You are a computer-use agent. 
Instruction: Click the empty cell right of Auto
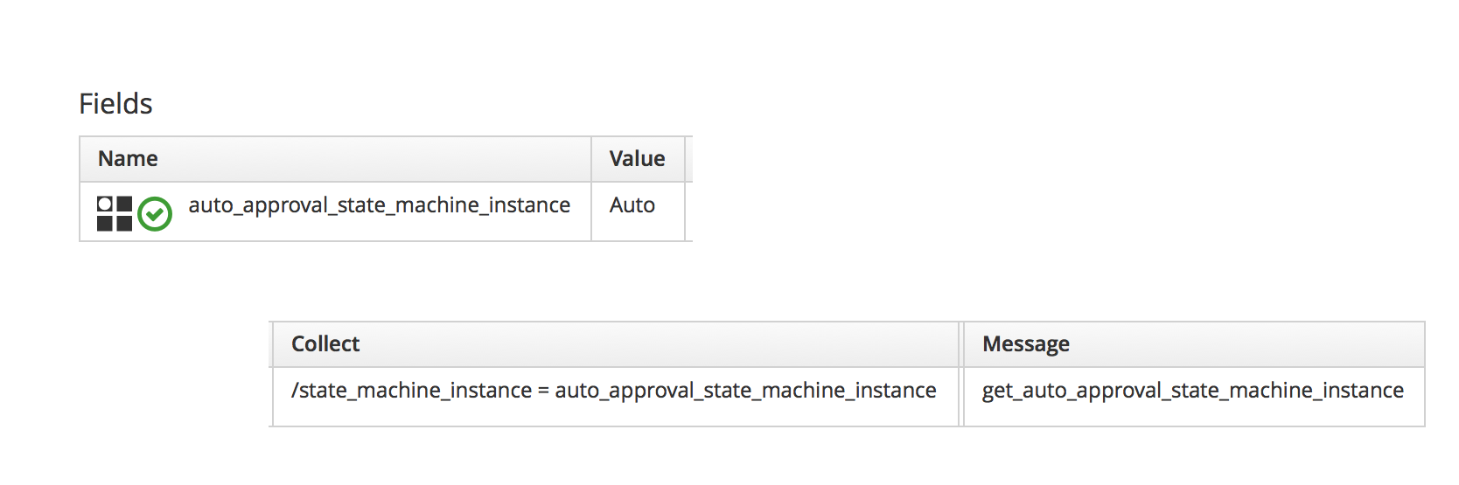(688, 211)
